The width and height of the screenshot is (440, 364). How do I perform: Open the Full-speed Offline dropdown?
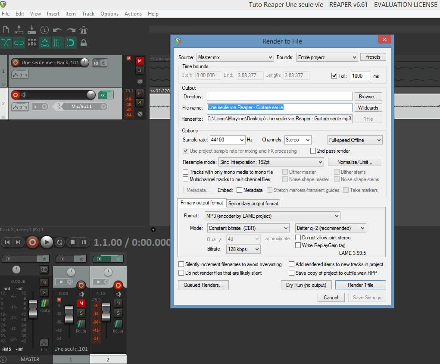pos(355,140)
